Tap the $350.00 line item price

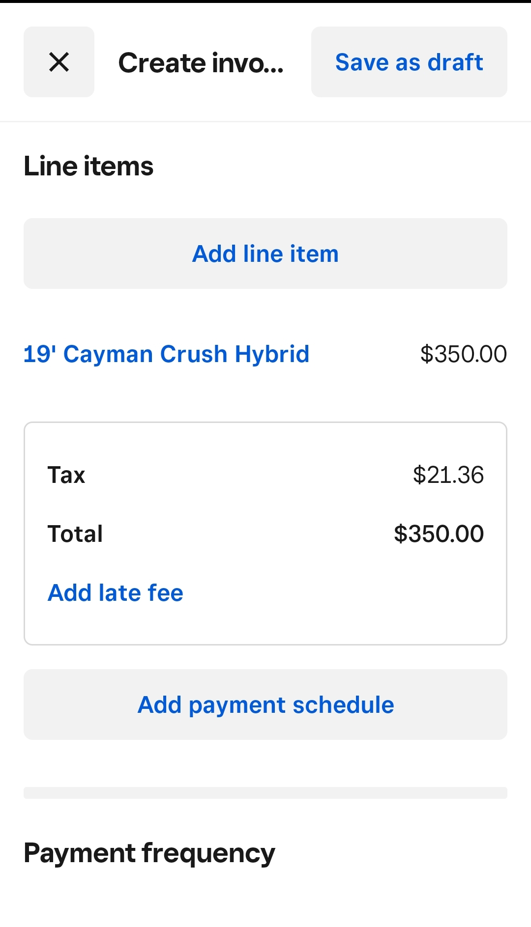[463, 354]
